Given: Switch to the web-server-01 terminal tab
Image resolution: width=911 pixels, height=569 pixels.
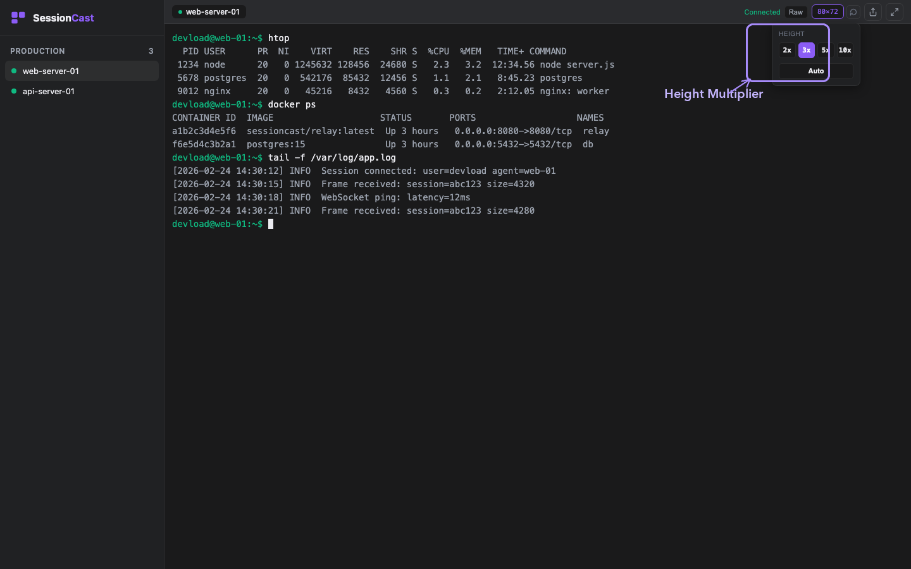Looking at the screenshot, I should coord(209,12).
